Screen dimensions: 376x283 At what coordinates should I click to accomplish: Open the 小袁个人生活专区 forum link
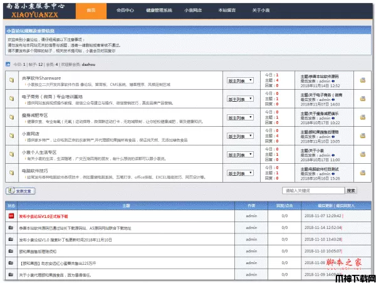click(39, 152)
